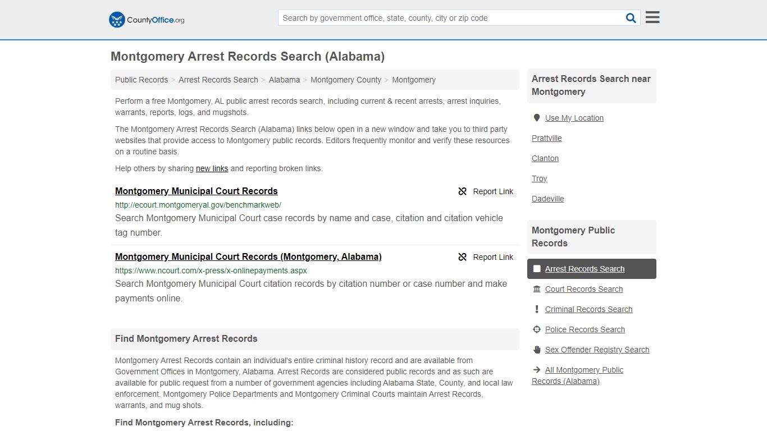Click the arrow icon beside All Montgomery Public Records
Image resolution: width=767 pixels, height=431 pixels.
[x=537, y=370]
